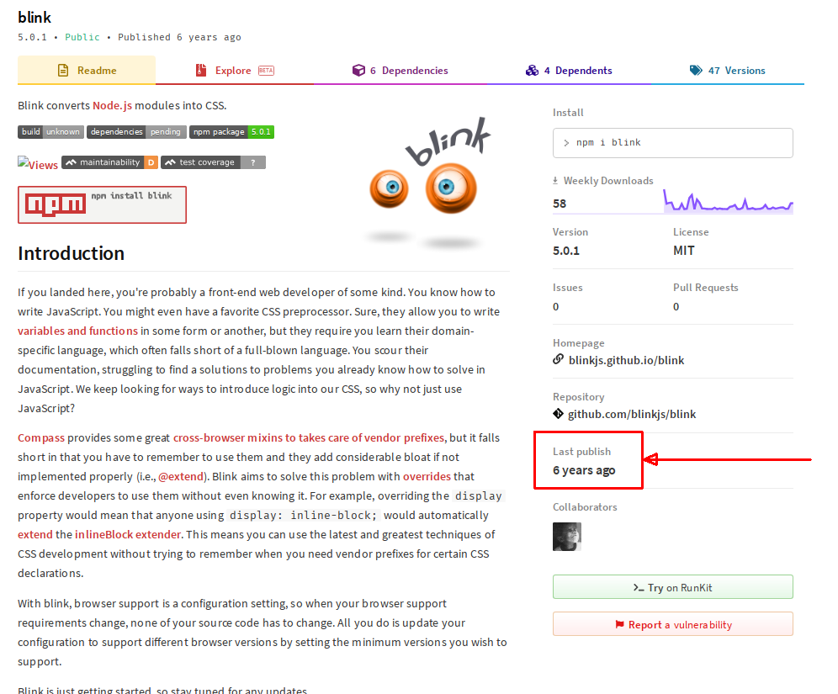Screen dimensions: 838x694
Task: Select the weekly downloads value 58
Action: [x=560, y=204]
